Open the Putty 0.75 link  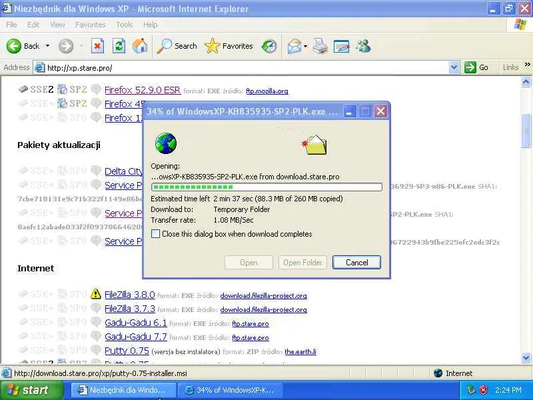(127, 351)
